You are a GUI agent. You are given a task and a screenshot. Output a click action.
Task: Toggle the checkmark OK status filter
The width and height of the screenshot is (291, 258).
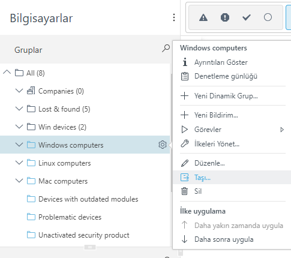pos(247,17)
